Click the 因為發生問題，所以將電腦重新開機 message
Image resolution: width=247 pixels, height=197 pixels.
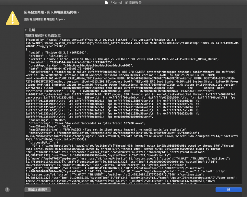(51, 12)
